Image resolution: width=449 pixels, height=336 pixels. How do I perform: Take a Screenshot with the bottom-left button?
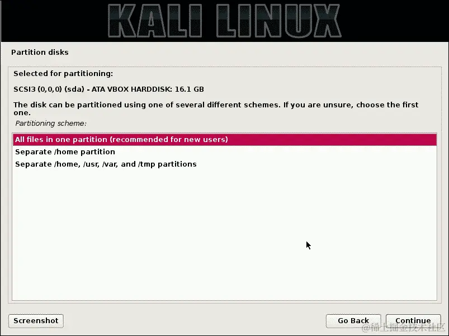[36, 321]
